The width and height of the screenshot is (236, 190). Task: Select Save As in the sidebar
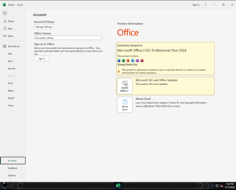tap(12, 68)
